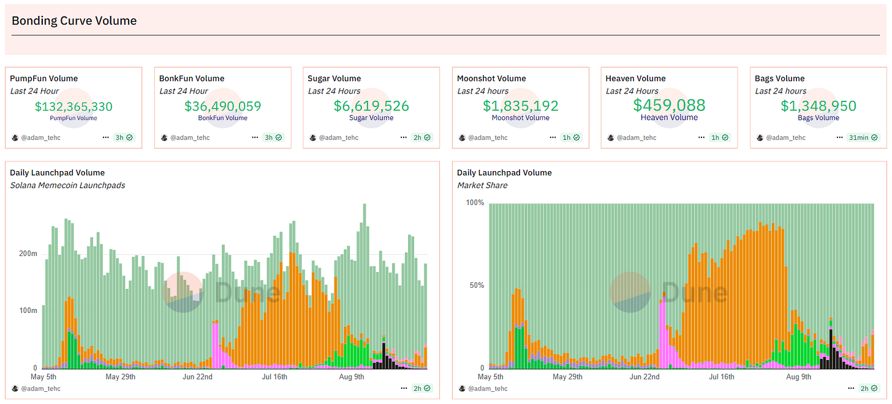Click the $132,365,330 PumpFun value

[74, 106]
